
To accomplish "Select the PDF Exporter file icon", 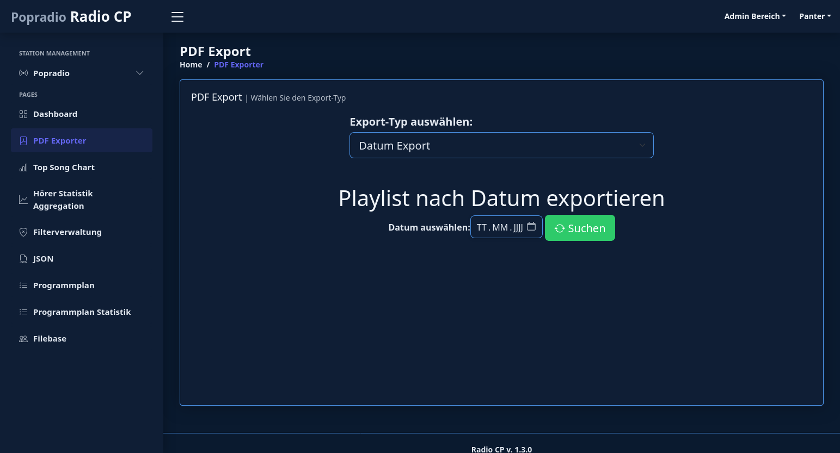I will point(23,140).
